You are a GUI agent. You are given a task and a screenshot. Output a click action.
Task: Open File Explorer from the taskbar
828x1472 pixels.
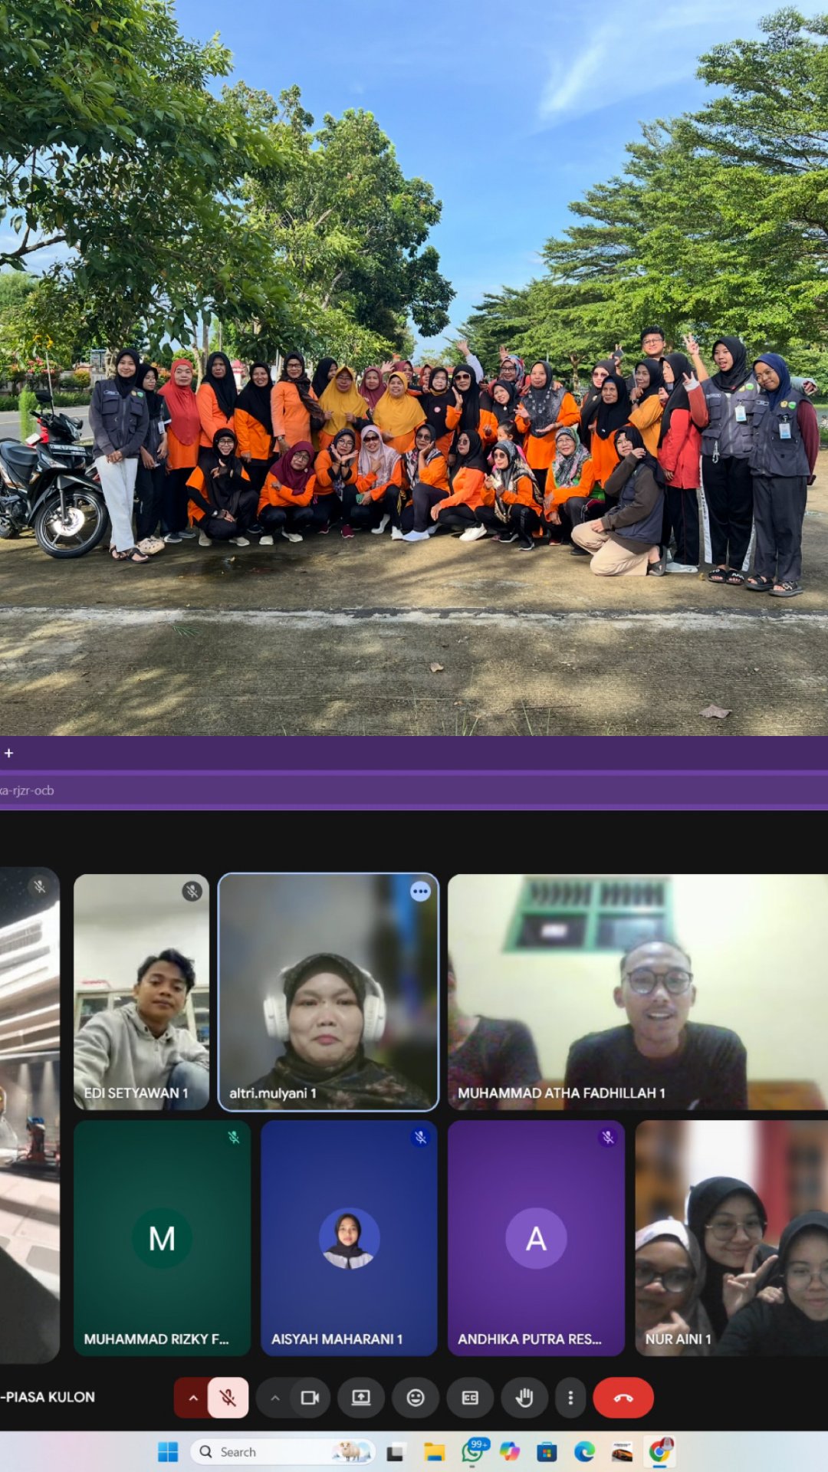tap(434, 1451)
